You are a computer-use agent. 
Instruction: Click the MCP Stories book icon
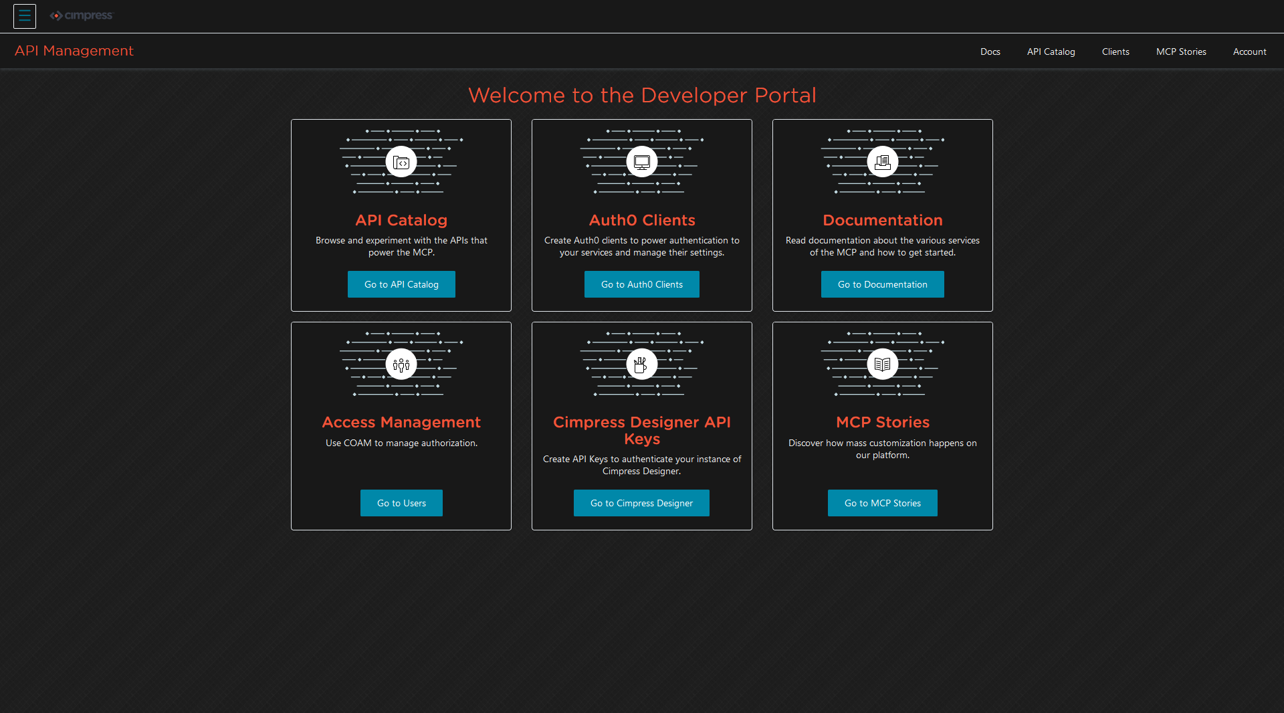[x=883, y=365]
